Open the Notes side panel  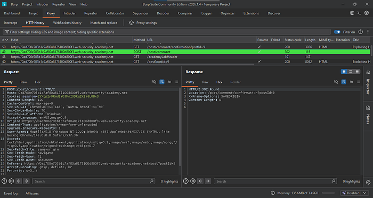pyautogui.click(x=368, y=115)
